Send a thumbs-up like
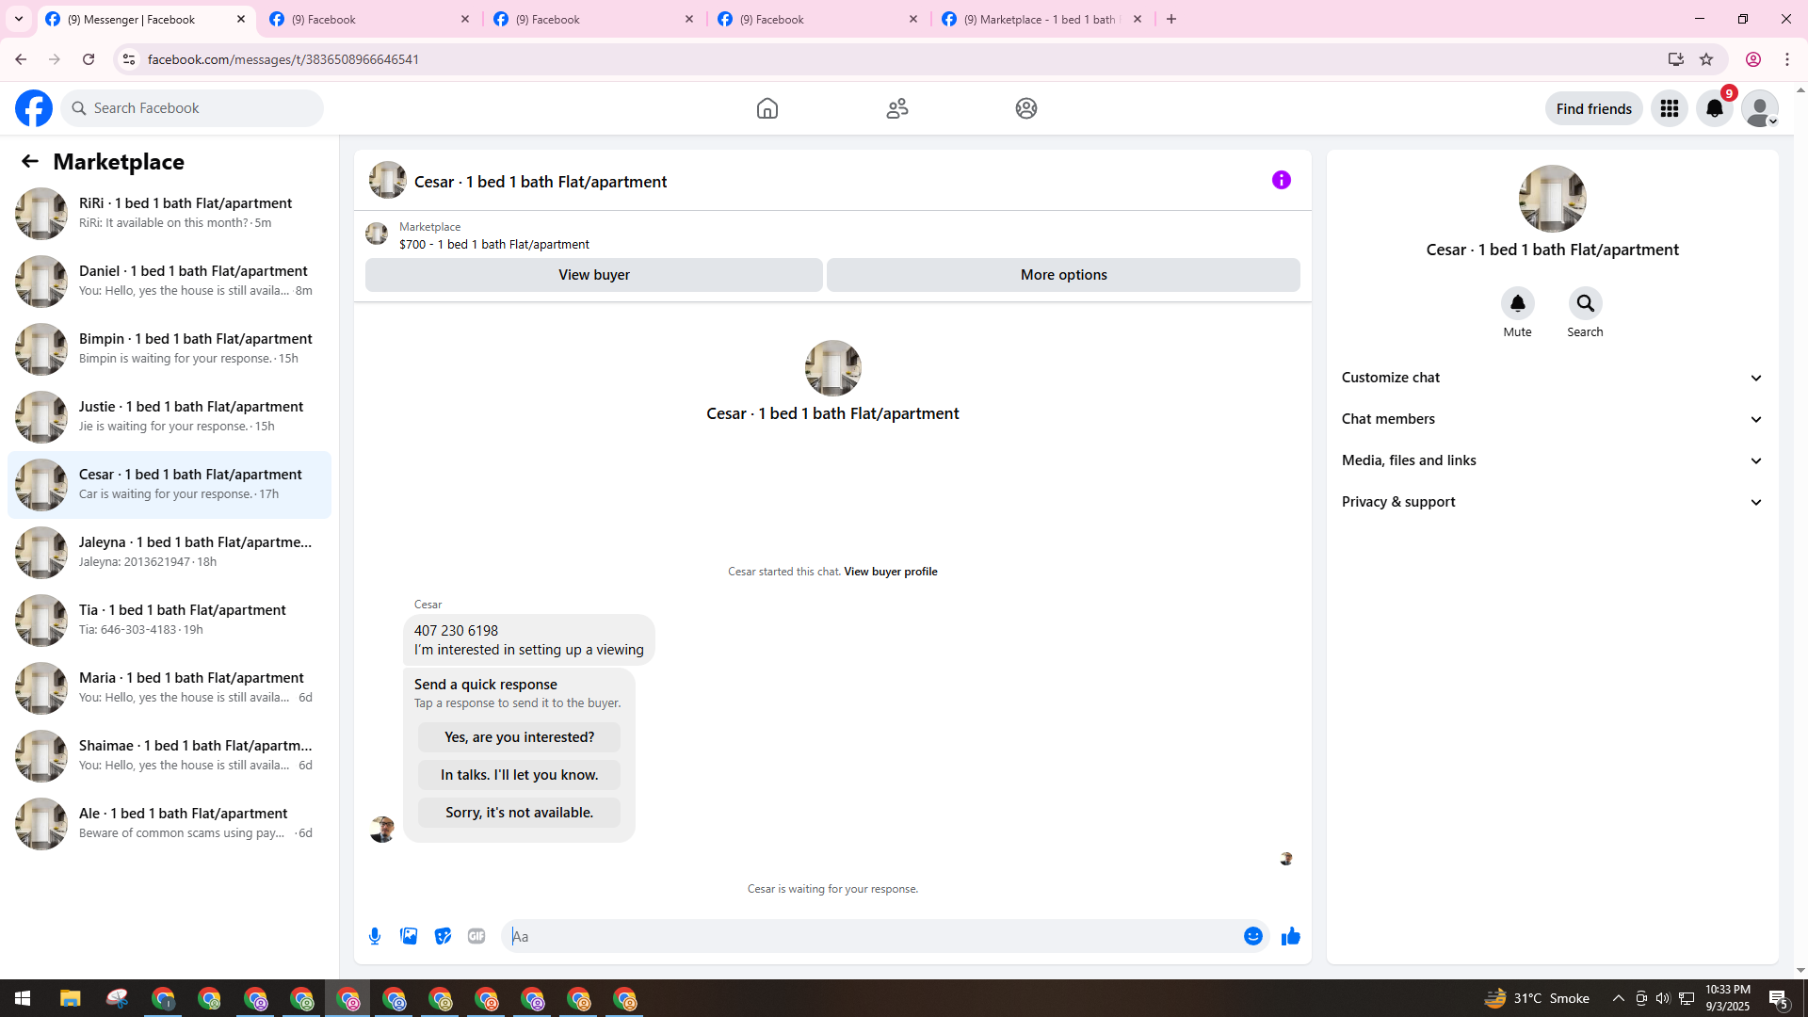The width and height of the screenshot is (1808, 1017). [1291, 936]
